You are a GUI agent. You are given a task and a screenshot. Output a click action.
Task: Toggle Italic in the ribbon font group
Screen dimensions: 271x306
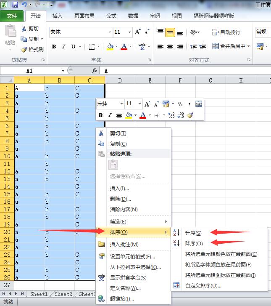(x=63, y=47)
